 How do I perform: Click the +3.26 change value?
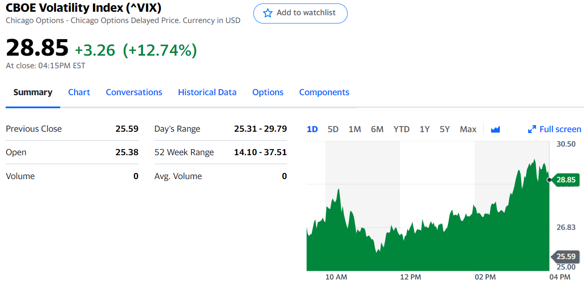click(95, 50)
